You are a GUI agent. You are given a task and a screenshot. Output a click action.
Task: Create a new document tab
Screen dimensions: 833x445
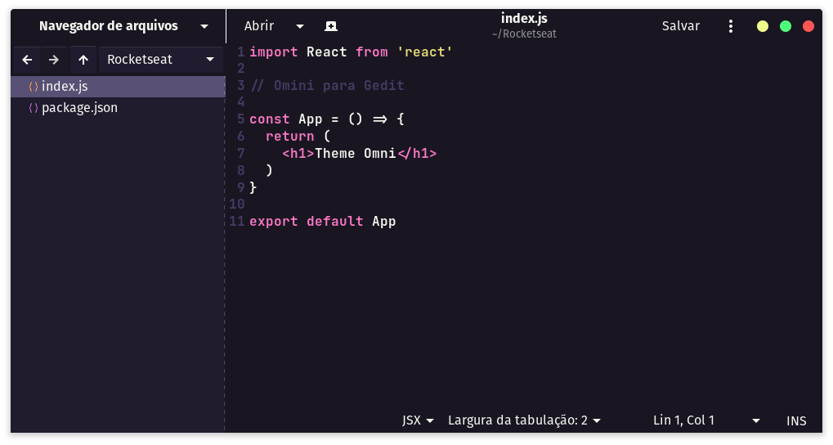click(x=330, y=26)
